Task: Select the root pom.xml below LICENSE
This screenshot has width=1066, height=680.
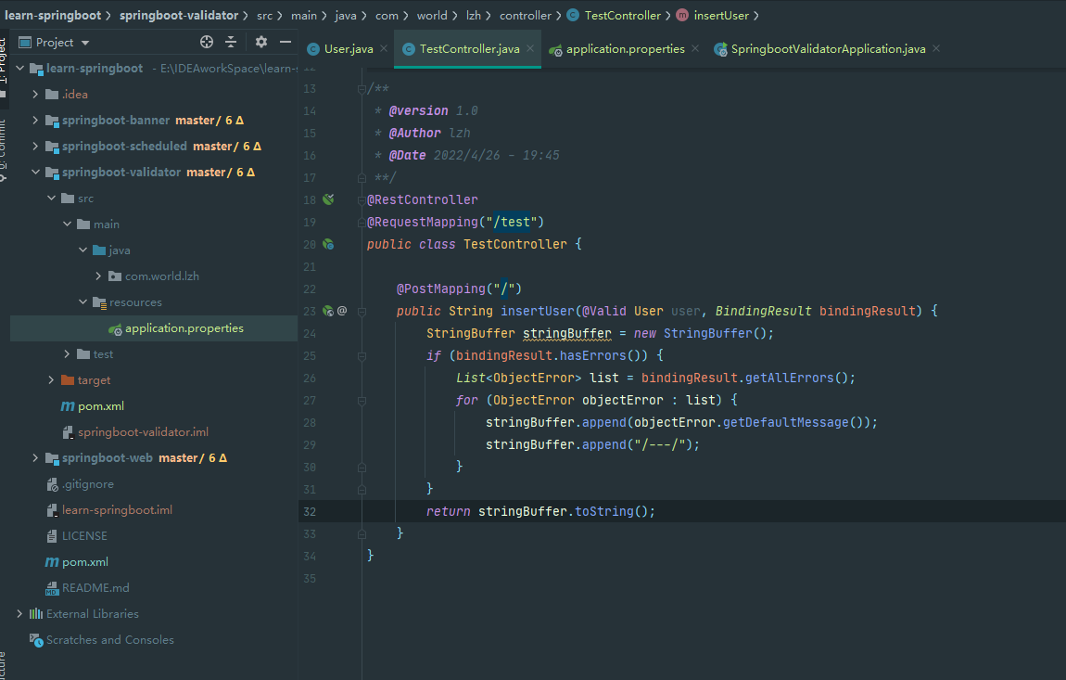Action: point(85,562)
